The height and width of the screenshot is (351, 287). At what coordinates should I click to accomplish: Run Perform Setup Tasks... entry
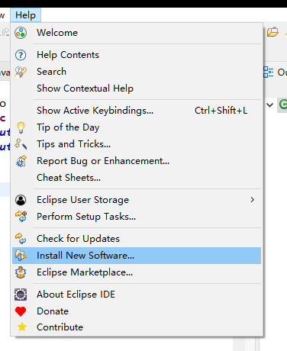pyautogui.click(x=137, y=217)
